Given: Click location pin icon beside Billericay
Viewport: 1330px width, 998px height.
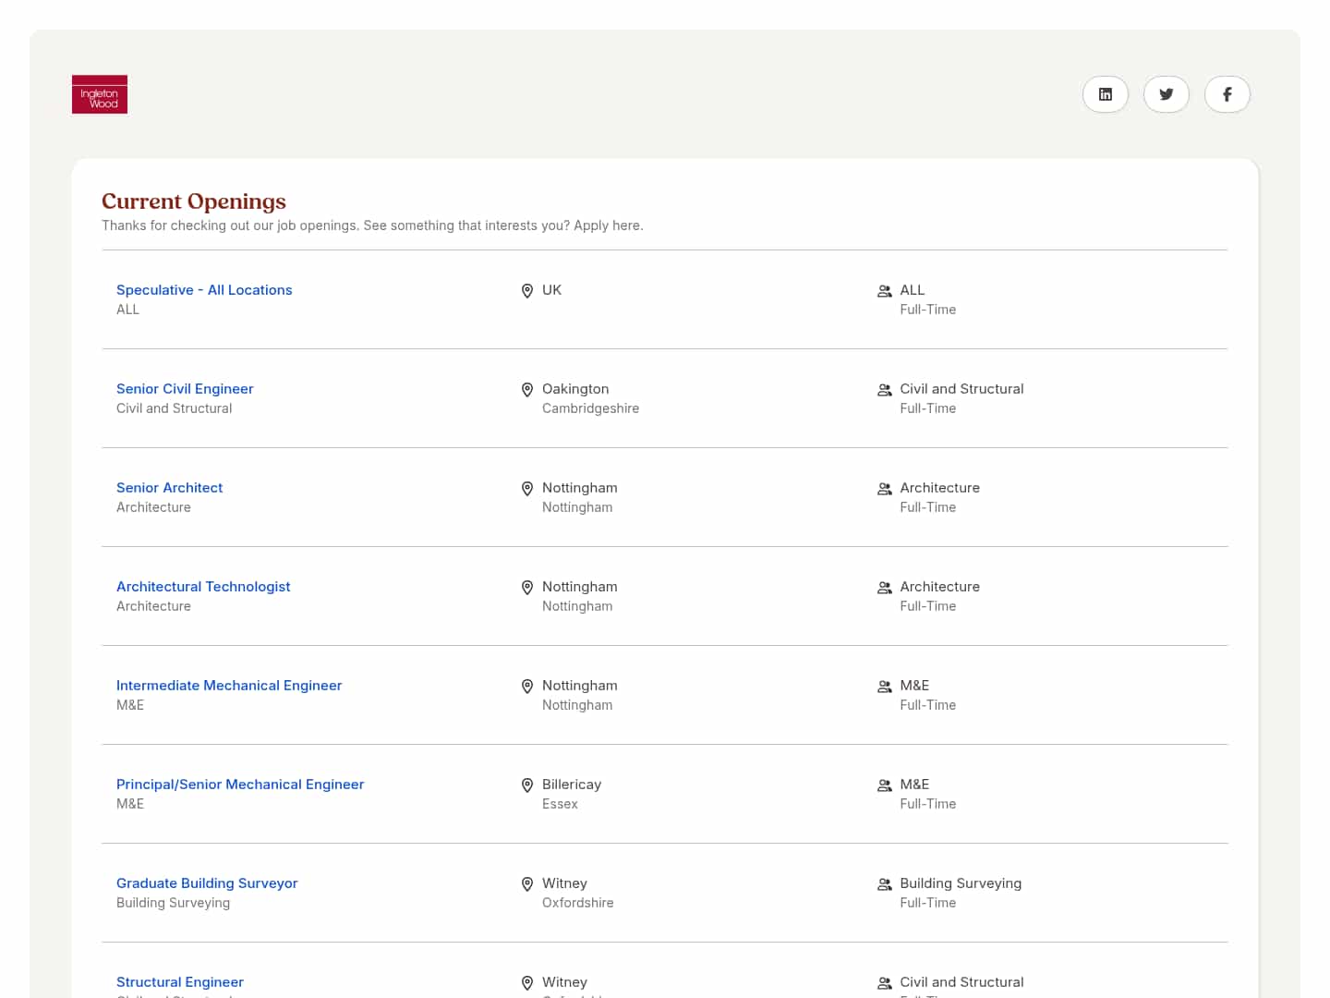Looking at the screenshot, I should tap(527, 785).
